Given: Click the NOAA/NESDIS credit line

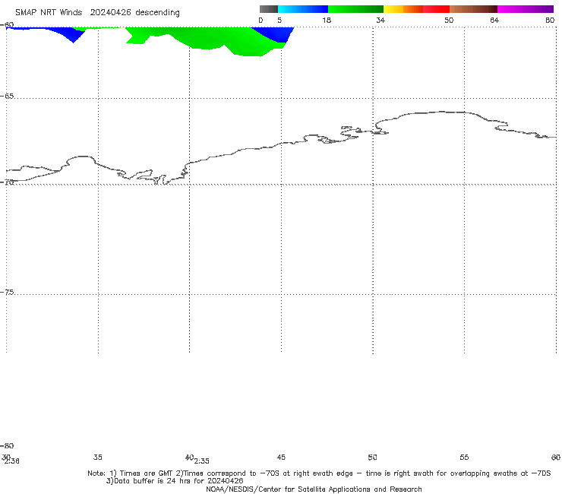Looking at the screenshot, I should click(314, 489).
